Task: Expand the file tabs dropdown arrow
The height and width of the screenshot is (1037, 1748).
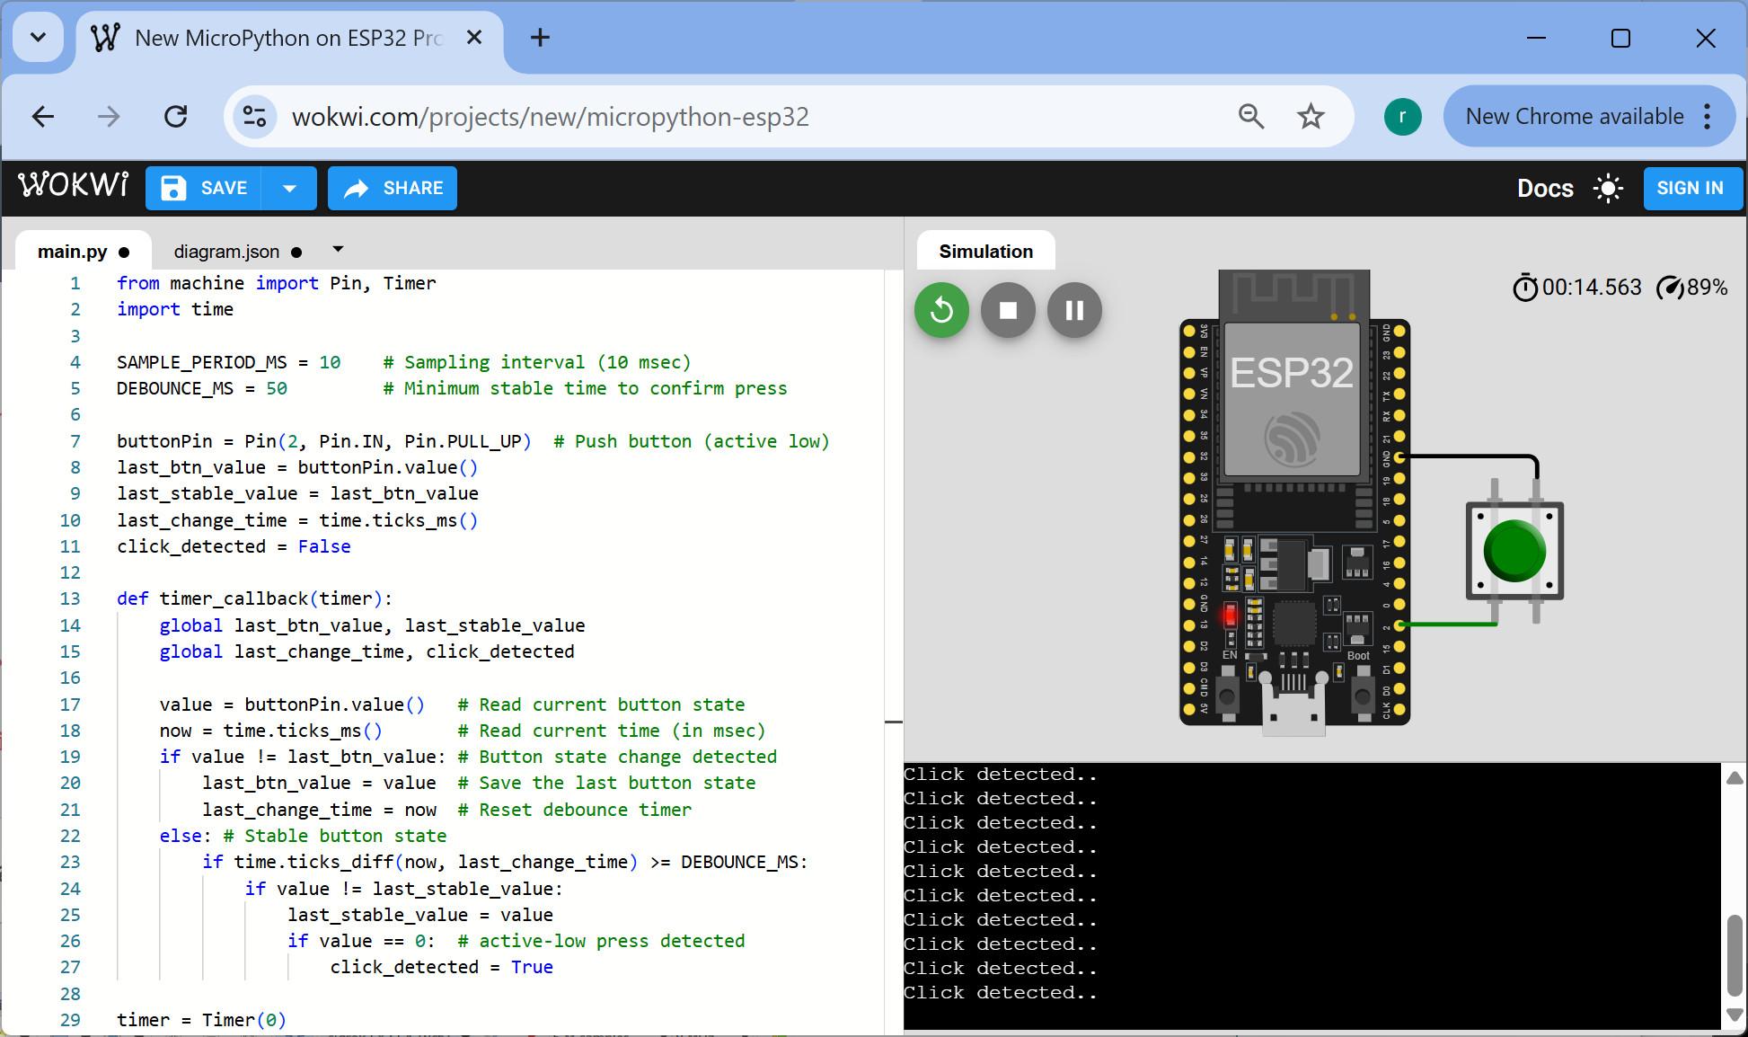Action: tap(338, 249)
